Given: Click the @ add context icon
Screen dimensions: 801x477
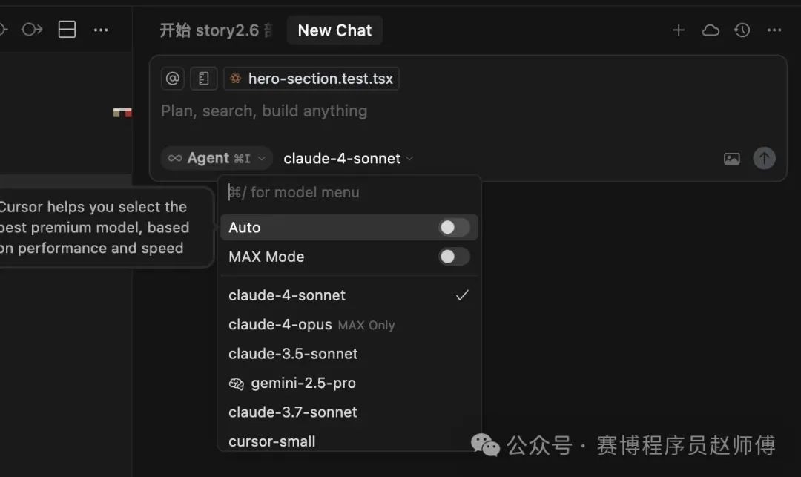Looking at the screenshot, I should (x=173, y=79).
